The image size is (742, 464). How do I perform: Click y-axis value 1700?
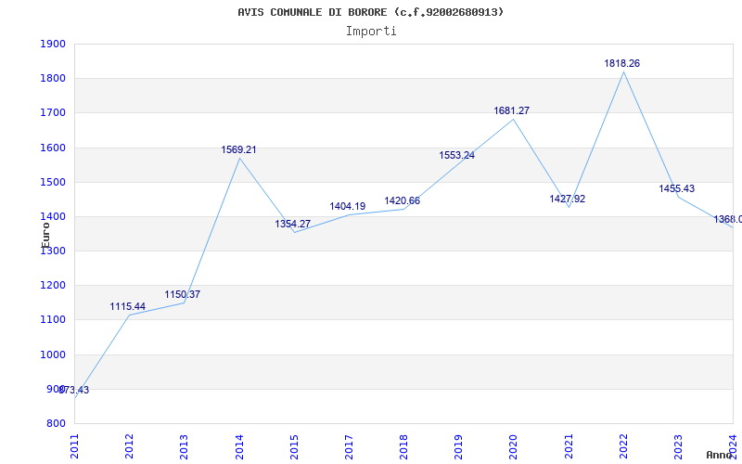[53, 113]
